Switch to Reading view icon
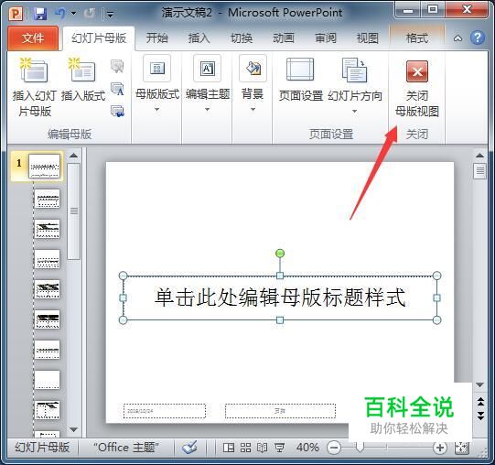 pyautogui.click(x=263, y=448)
